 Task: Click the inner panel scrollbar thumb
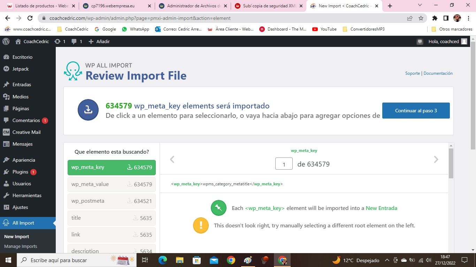[451, 163]
